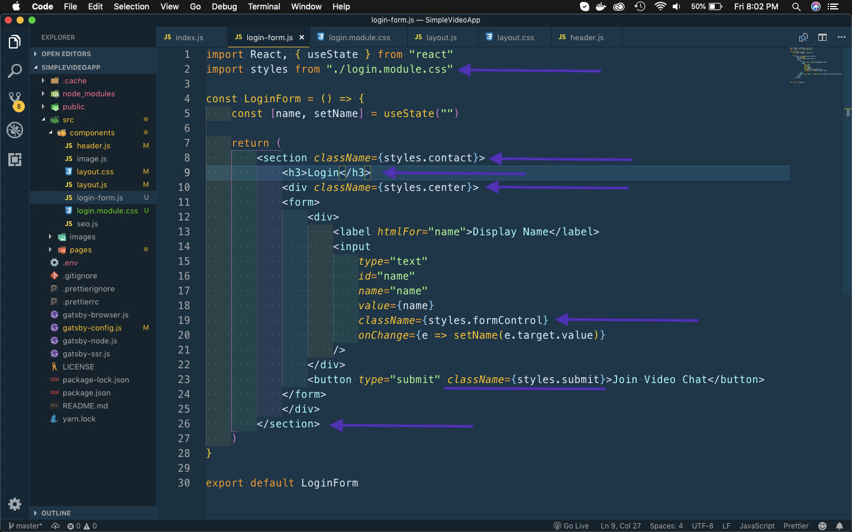
Task: Switch to the layout.css tab
Action: tap(515, 37)
